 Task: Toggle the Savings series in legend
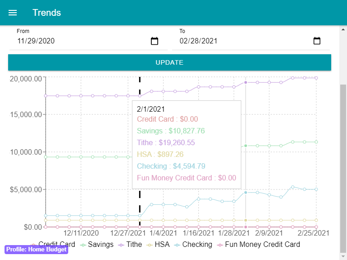point(97,245)
